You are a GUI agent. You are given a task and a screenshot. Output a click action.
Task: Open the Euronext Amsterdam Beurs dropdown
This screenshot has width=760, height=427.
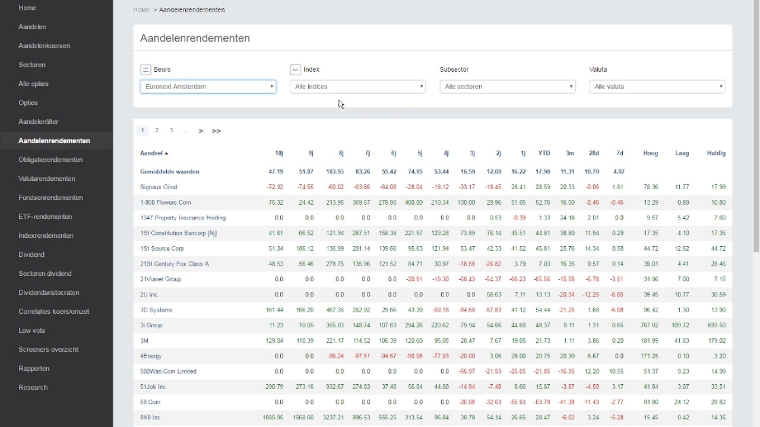[208, 87]
